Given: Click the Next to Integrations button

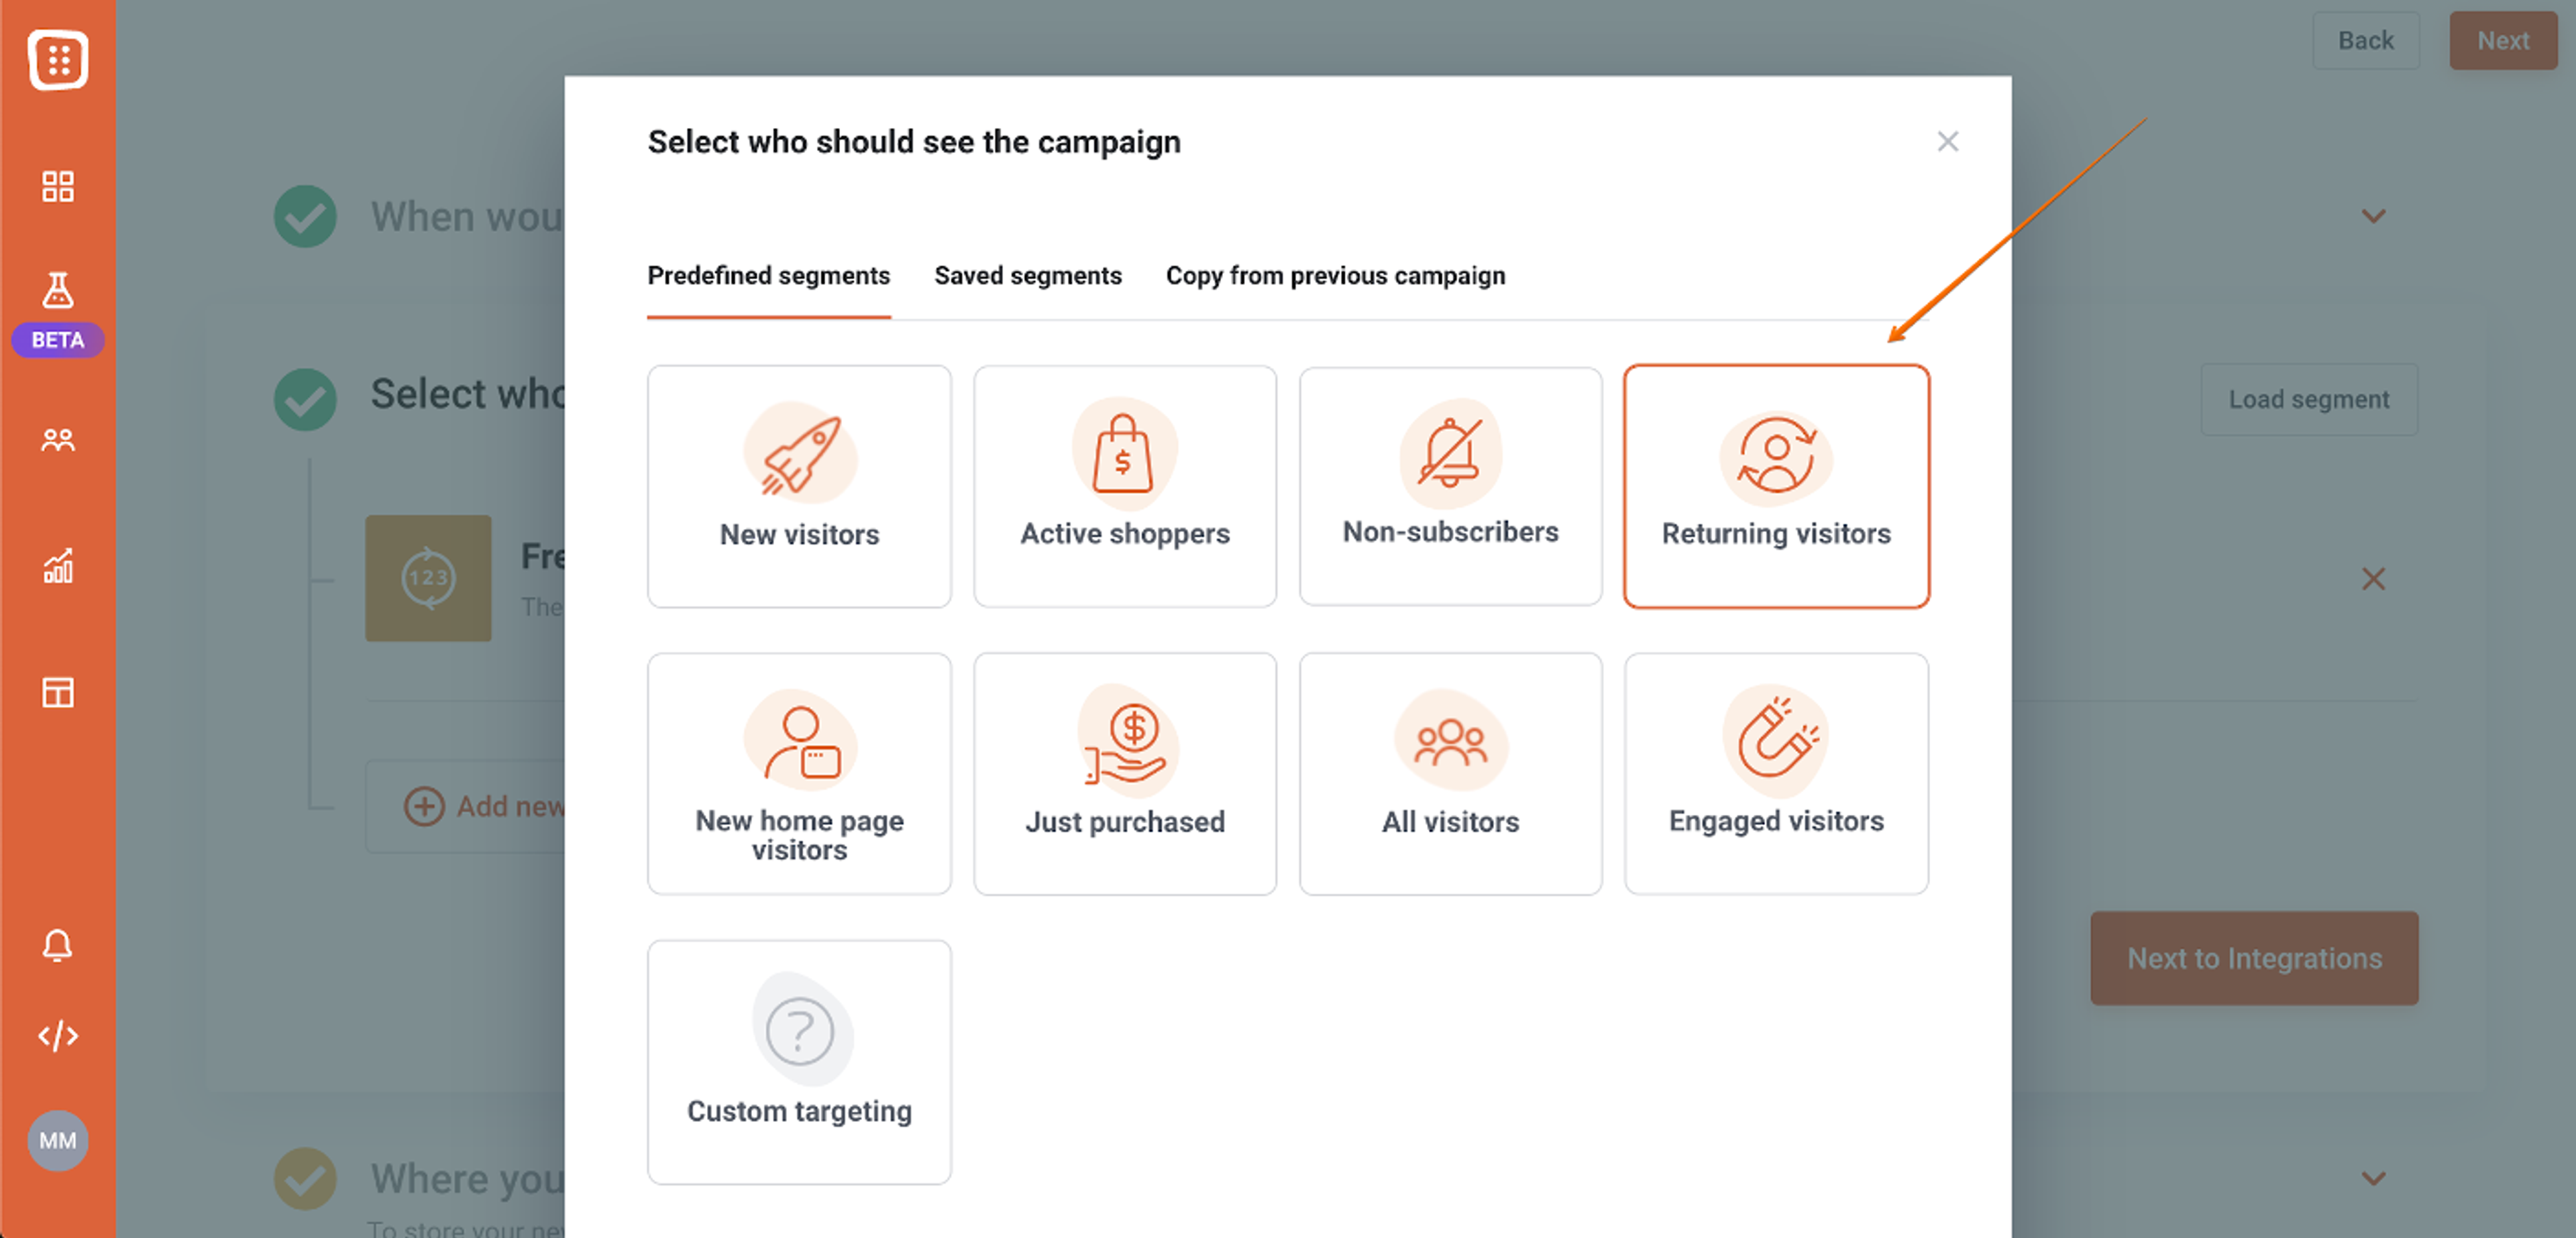Looking at the screenshot, I should tap(2254, 958).
